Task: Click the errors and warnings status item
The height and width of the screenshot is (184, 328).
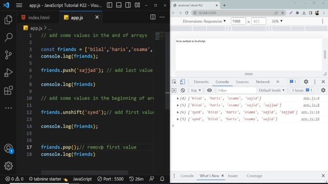Action: pos(14,179)
